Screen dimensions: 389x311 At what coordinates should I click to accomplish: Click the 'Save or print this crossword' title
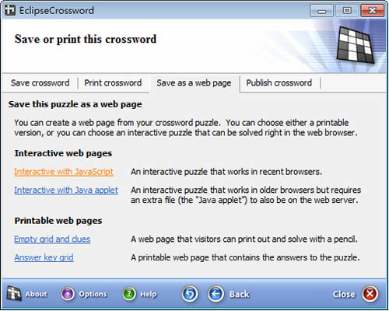[86, 39]
